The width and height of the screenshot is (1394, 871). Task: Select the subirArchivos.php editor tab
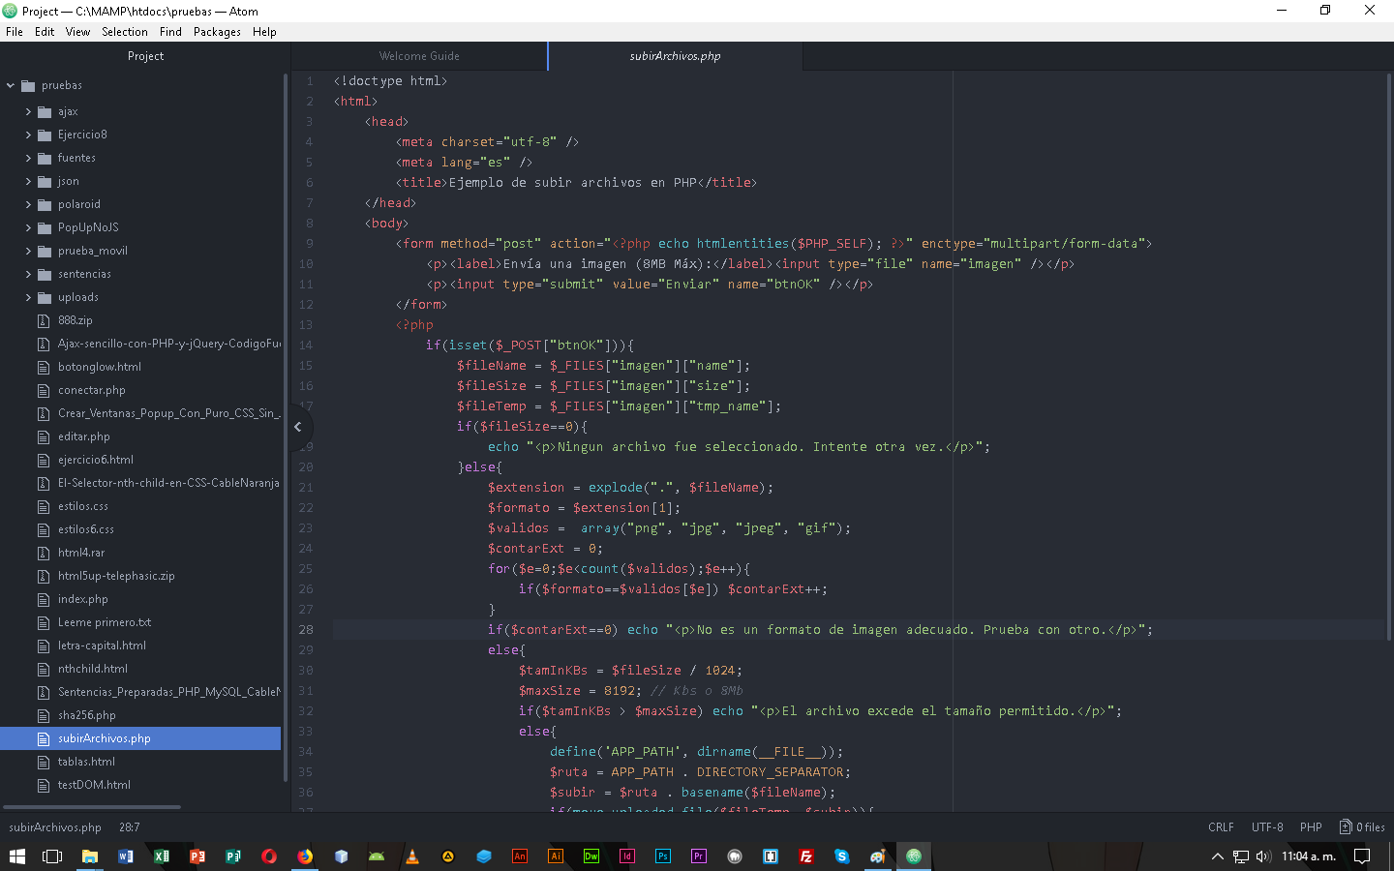coord(675,56)
